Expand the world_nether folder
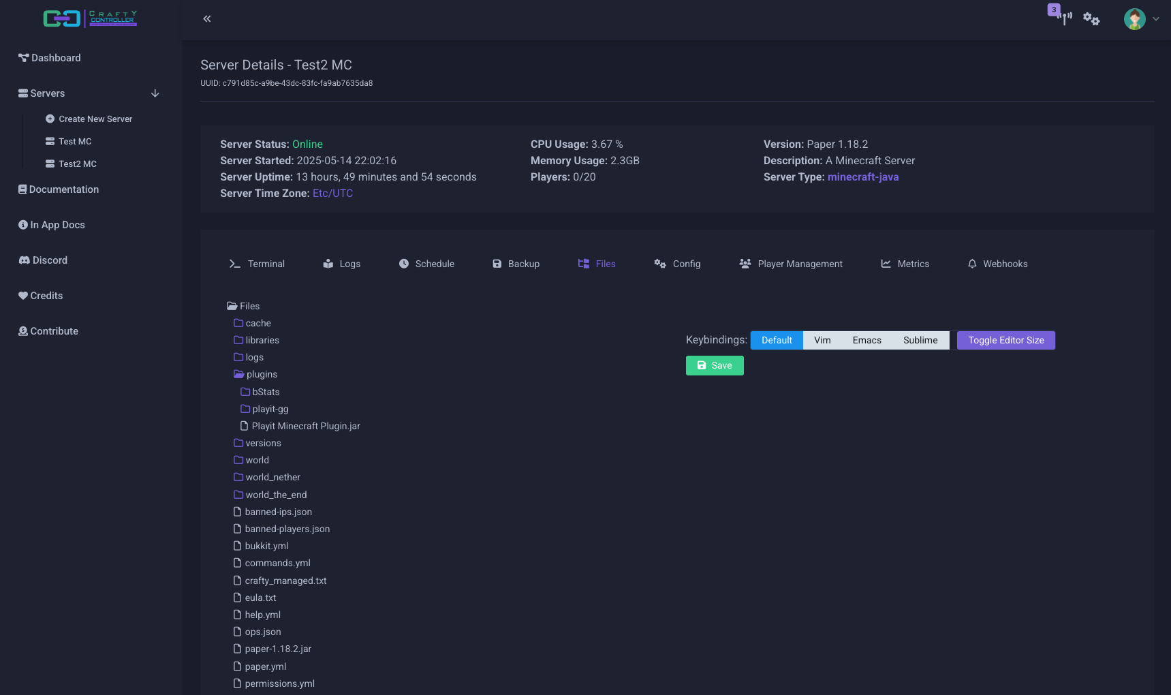 (272, 477)
